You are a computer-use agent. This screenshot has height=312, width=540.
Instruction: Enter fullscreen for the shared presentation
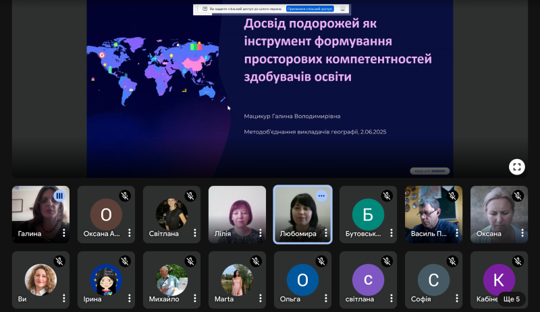click(x=517, y=166)
